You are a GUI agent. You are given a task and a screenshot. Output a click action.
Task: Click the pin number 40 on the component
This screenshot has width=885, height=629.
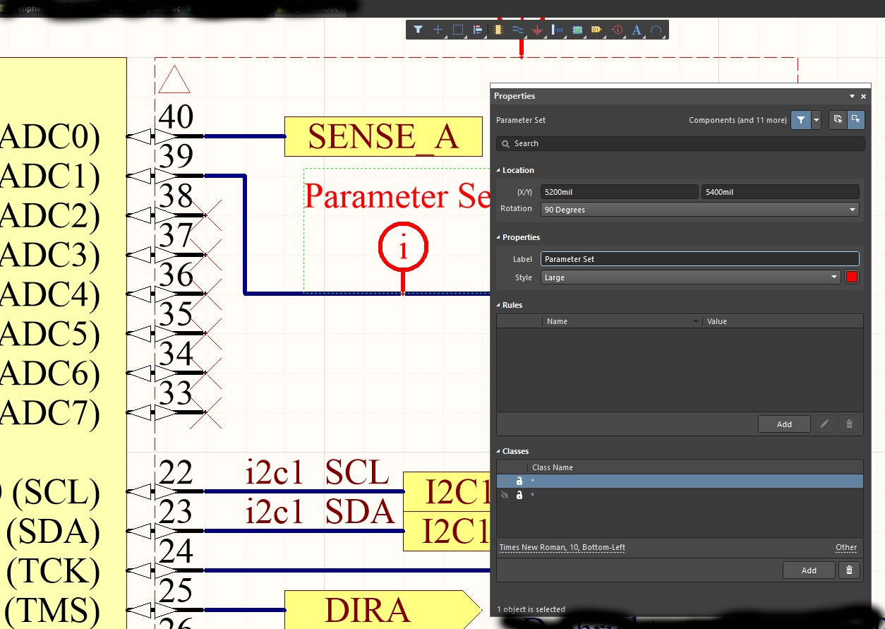176,116
